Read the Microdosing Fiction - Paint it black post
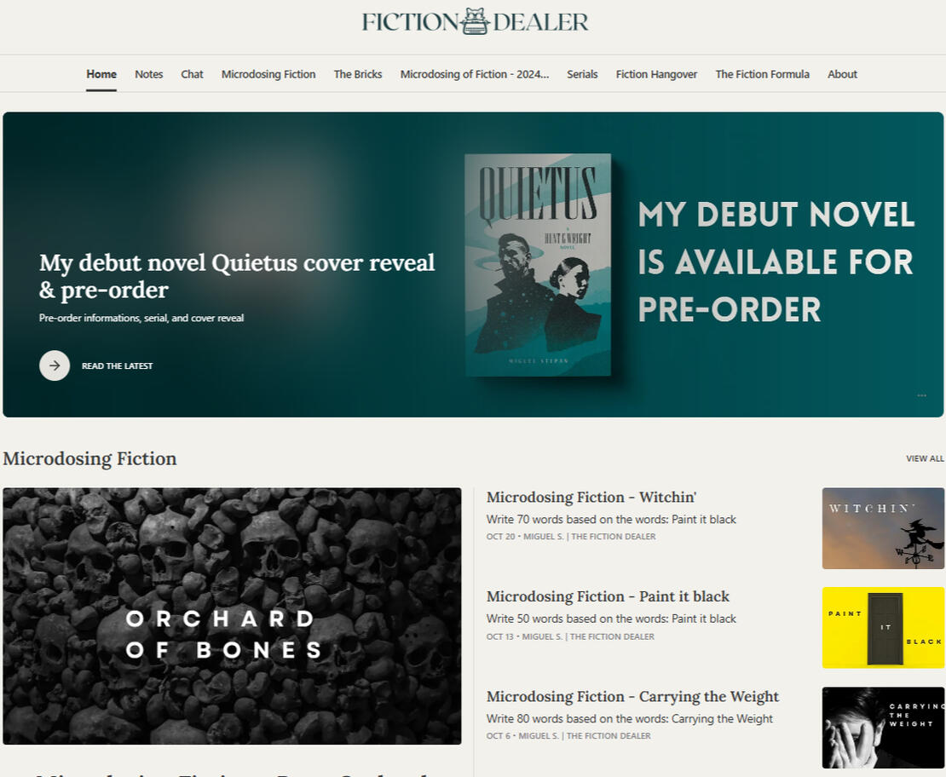This screenshot has width=946, height=777. point(608,596)
